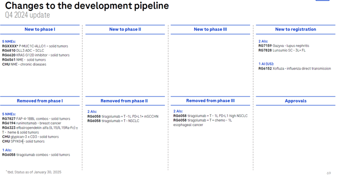Image resolution: width=345 pixels, height=176 pixels.
Task: Select the 'New to phase III' header
Action: [210, 29]
